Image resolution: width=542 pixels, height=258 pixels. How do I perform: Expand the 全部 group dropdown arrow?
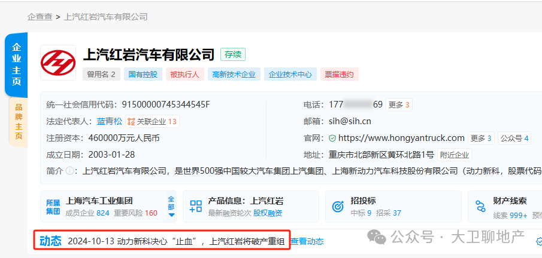click(172, 214)
